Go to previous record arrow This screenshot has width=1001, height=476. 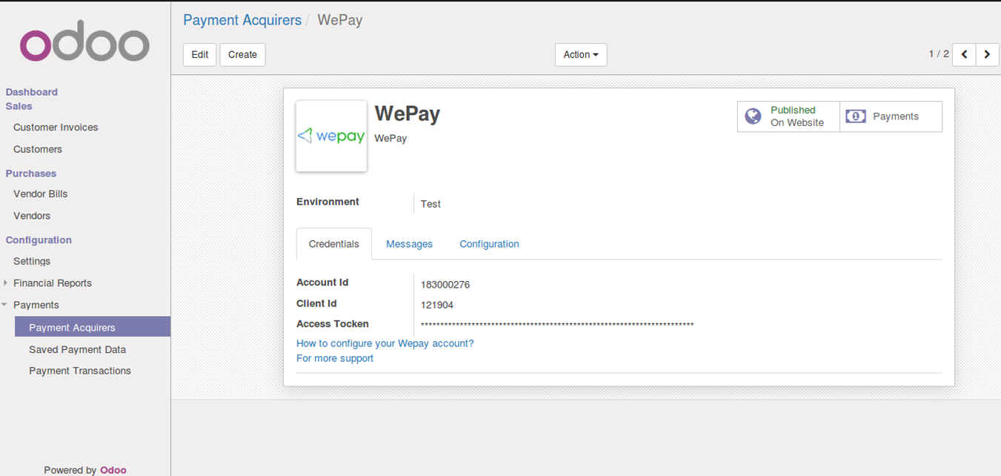pos(964,54)
